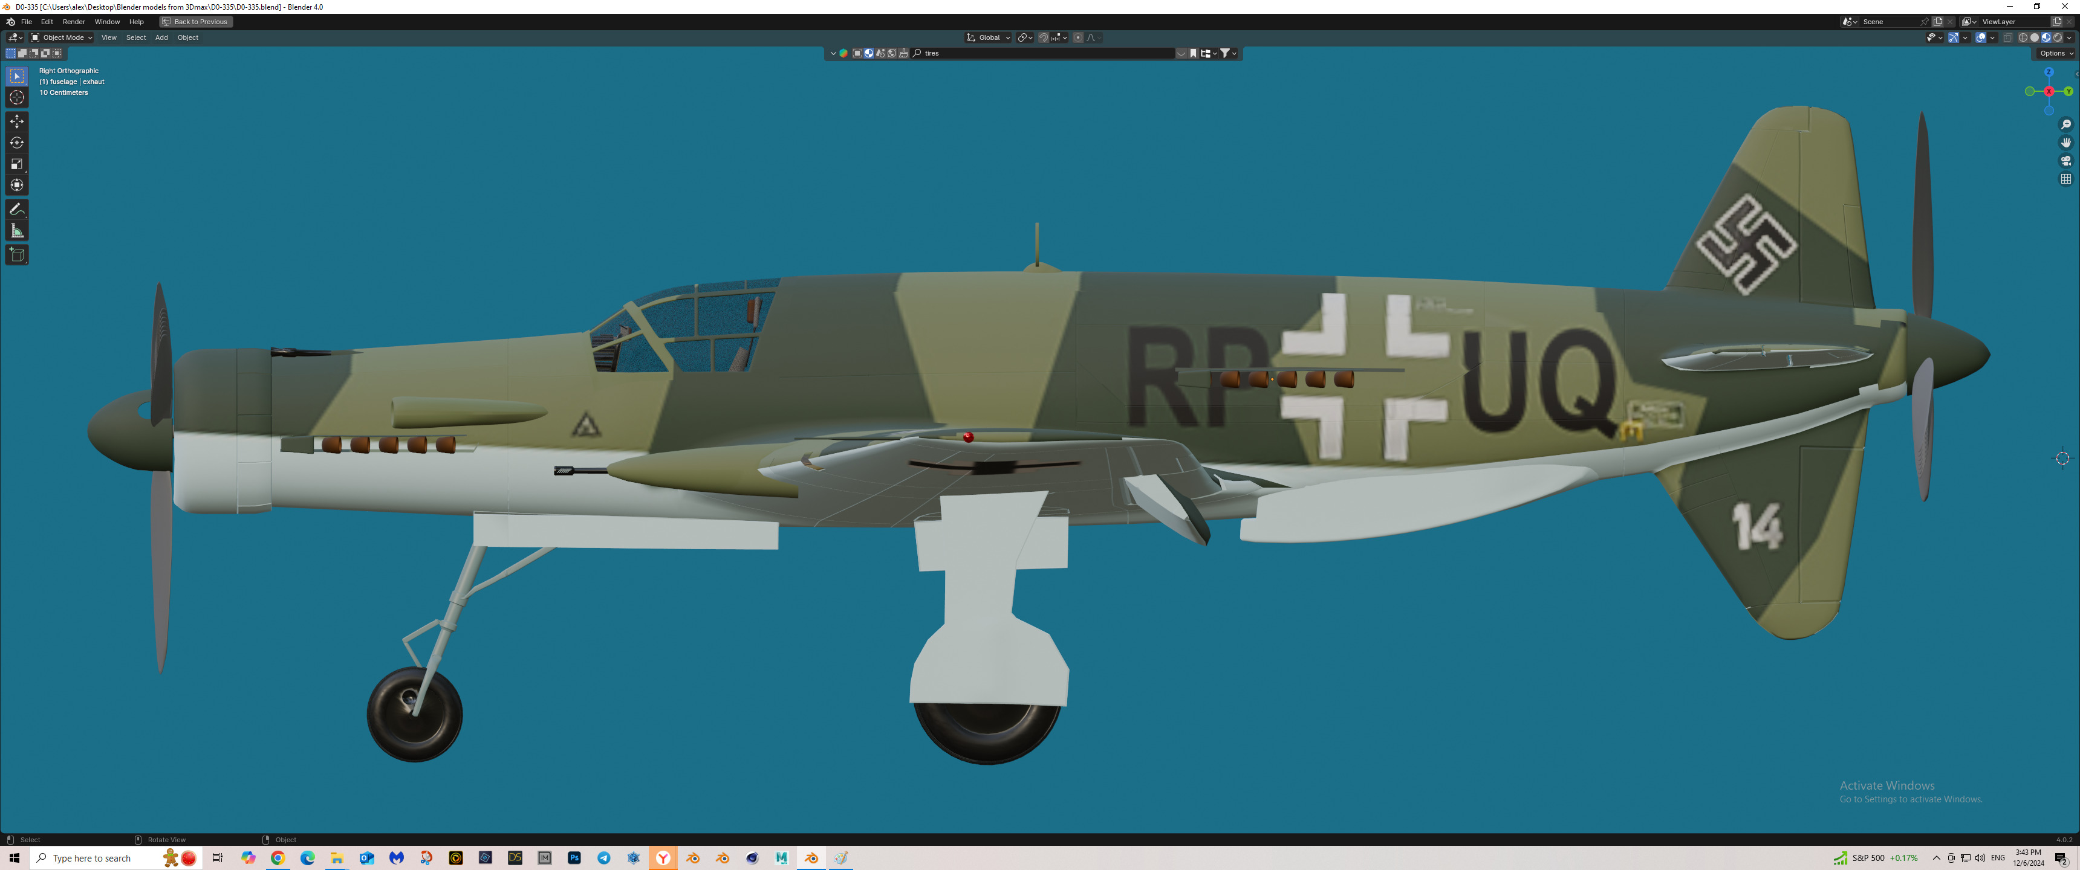Click zoom magnifier icon in viewport navigation
2080x870 pixels.
click(x=2065, y=124)
